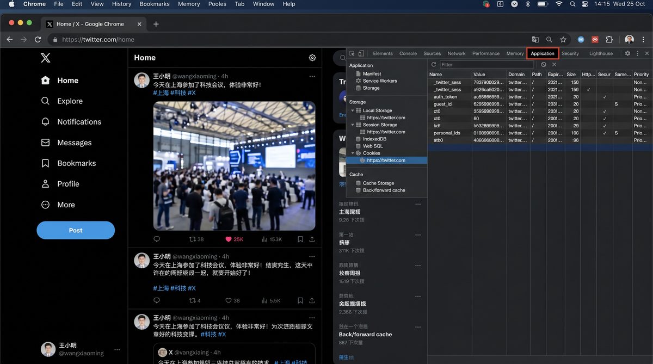Screen dimensions: 653x364
Task: Toggle the device toolbar icon in DevTools
Action: (361, 53)
